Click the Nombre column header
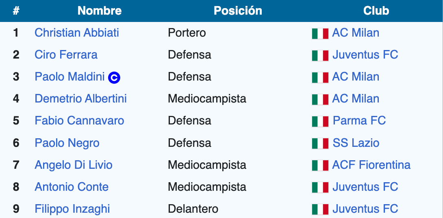The height and width of the screenshot is (218, 443). pos(100,11)
